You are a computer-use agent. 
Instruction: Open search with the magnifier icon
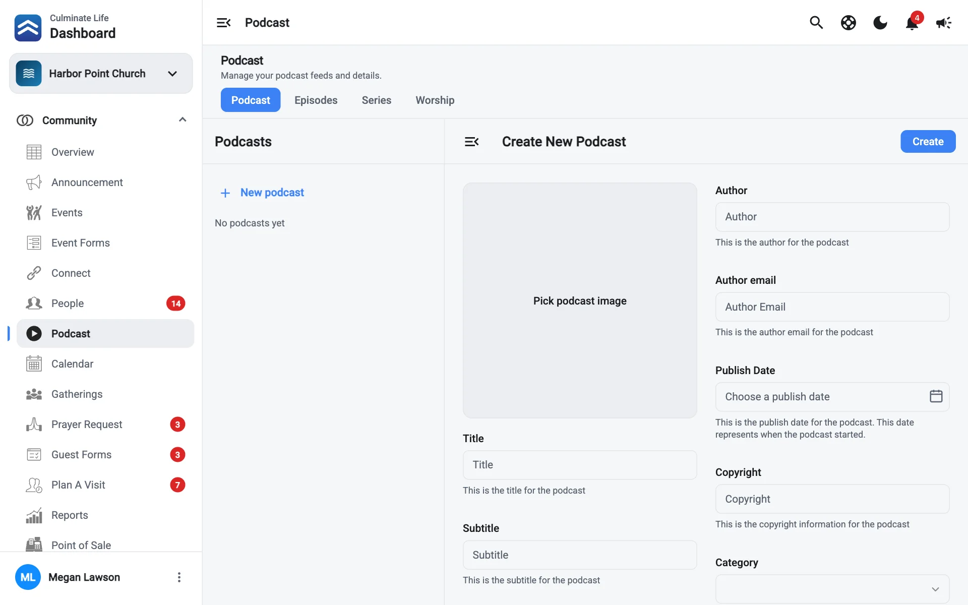pos(816,23)
